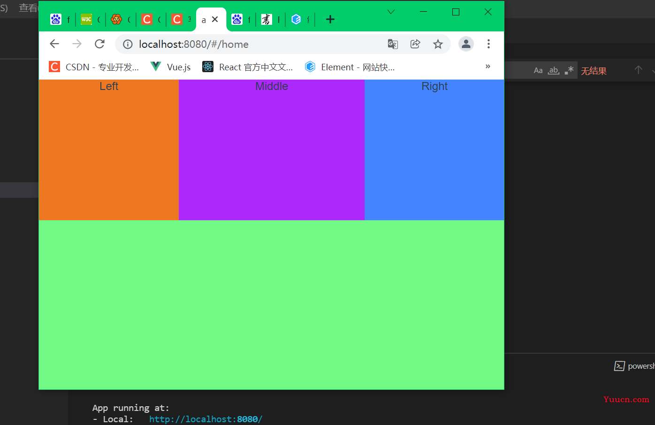Click the Right text in blue panel
Viewport: 655px width, 425px height.
pyautogui.click(x=434, y=86)
